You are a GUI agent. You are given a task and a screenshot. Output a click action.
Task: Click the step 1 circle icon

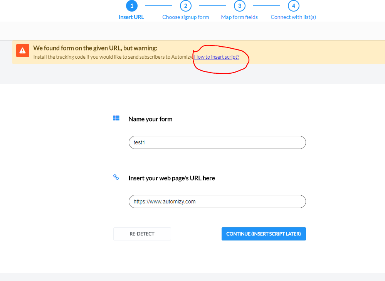131,6
